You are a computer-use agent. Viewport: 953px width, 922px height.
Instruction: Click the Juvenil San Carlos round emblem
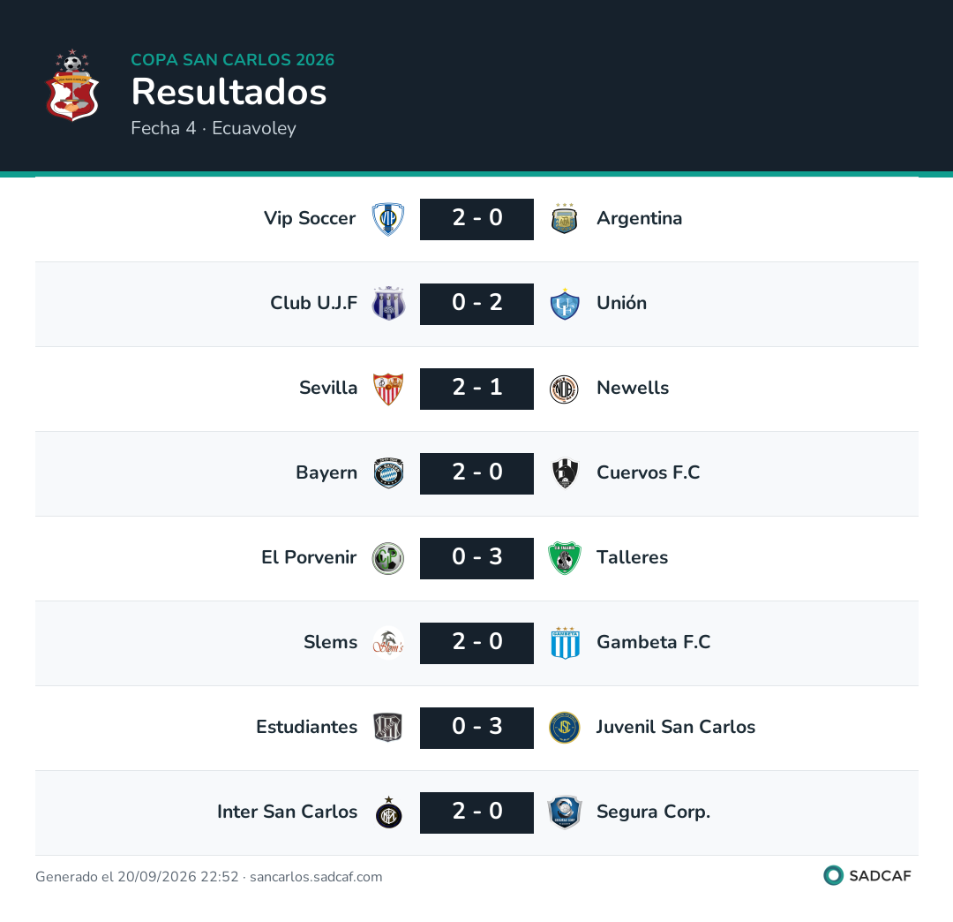pyautogui.click(x=565, y=728)
